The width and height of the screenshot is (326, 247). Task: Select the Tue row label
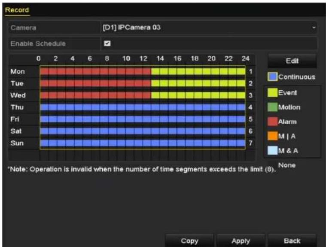(17, 83)
